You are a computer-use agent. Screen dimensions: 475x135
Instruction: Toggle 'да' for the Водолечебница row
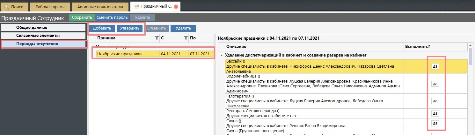(435, 84)
